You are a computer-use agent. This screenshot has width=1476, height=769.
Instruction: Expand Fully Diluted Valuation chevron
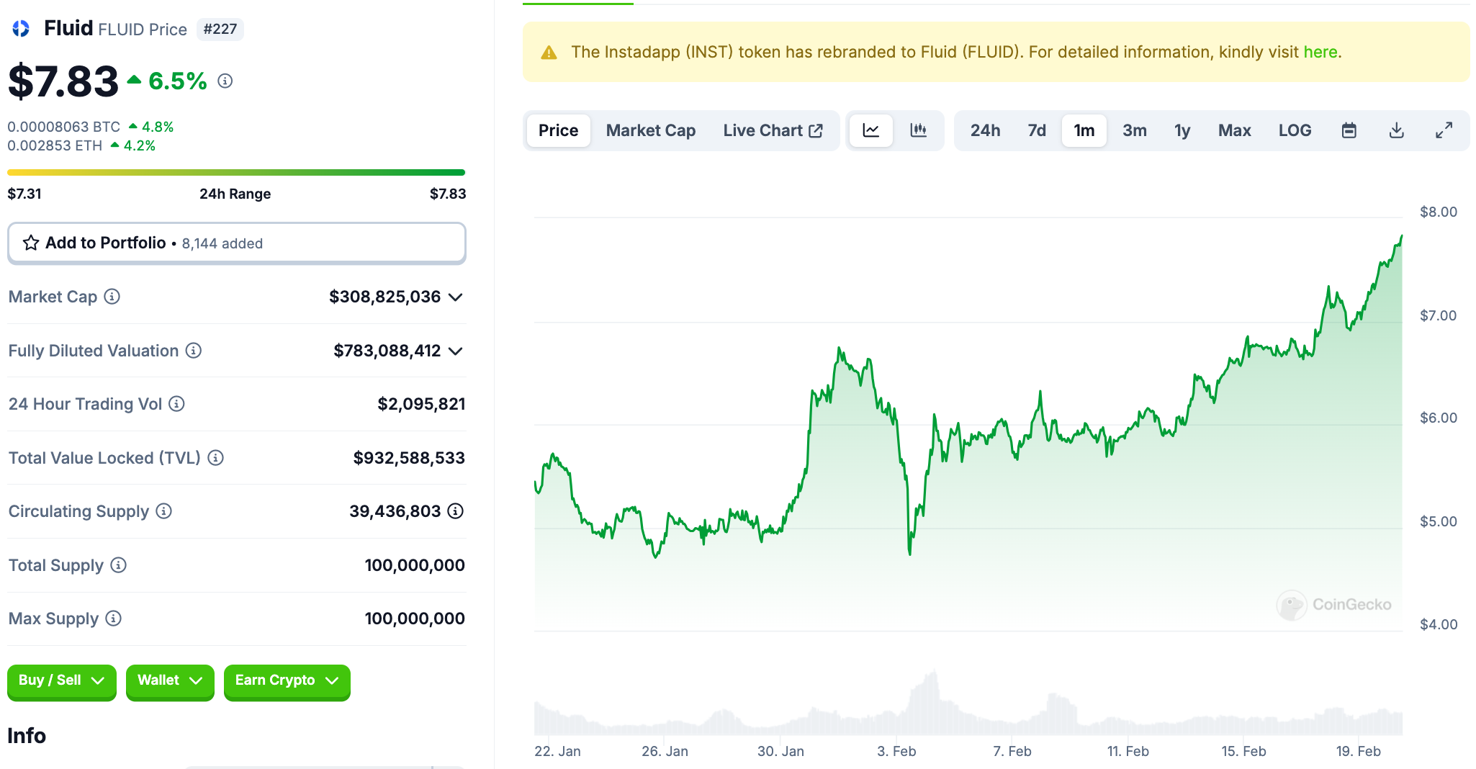(x=455, y=351)
